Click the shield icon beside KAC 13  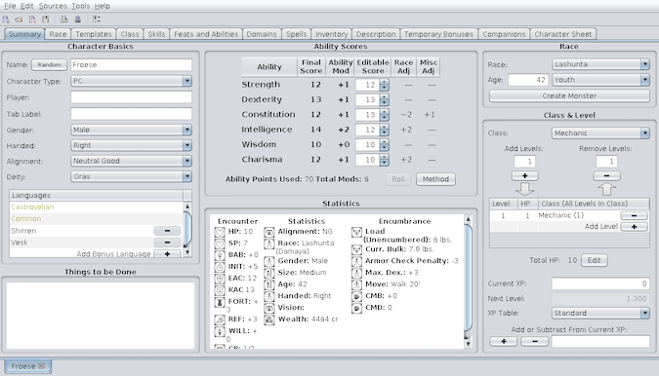pos(220,290)
